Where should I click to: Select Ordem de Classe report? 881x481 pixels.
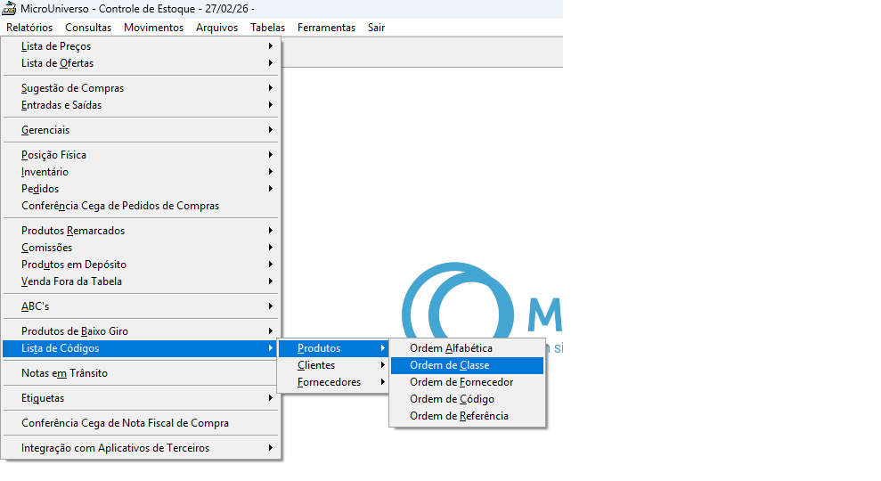point(449,365)
